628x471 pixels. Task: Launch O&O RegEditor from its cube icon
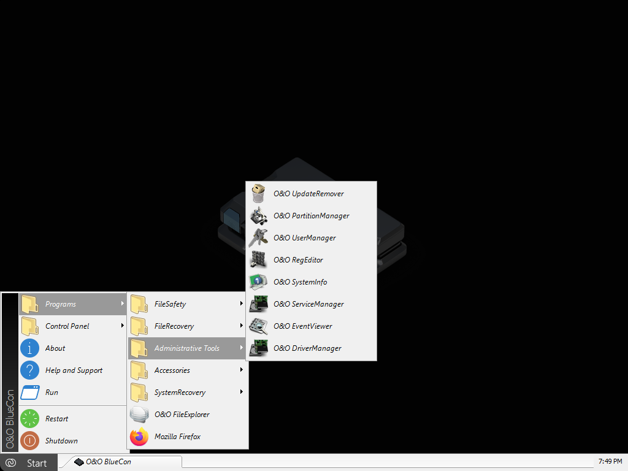pyautogui.click(x=259, y=260)
